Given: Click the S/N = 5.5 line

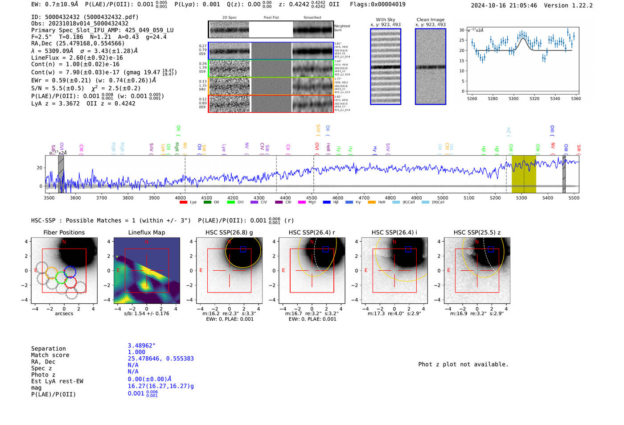Looking at the screenshot, I should (x=86, y=88).
